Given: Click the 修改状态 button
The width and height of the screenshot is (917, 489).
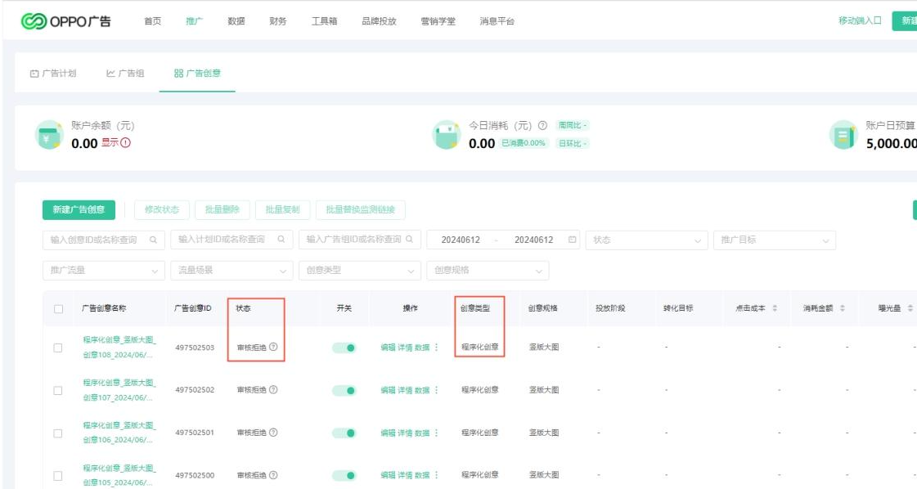Looking at the screenshot, I should tap(162, 209).
